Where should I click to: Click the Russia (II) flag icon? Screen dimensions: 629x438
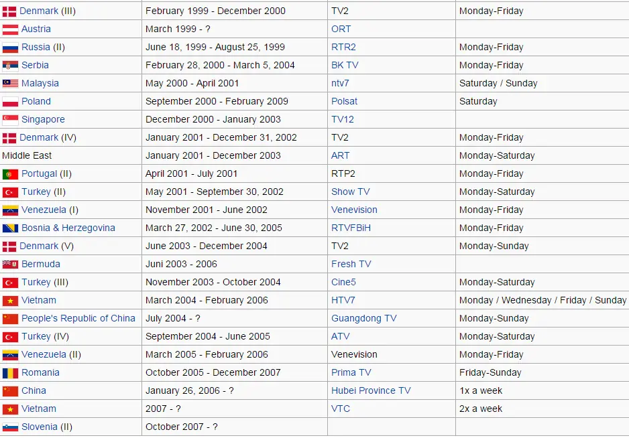point(10,48)
